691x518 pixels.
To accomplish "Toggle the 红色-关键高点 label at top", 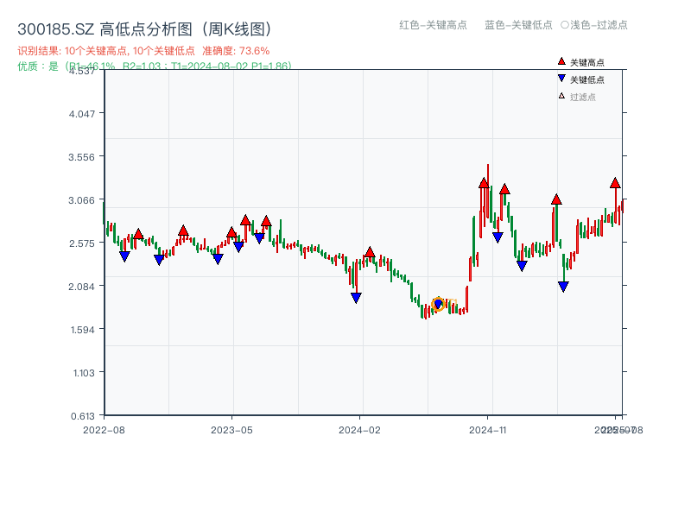I will (x=433, y=25).
